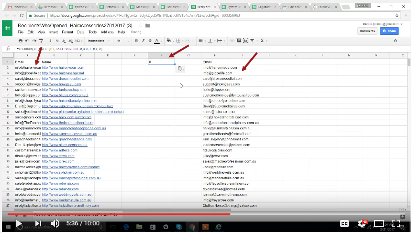The height and width of the screenshot is (233, 411).
Task: Open the font size dropdown
Action: pos(122,41)
